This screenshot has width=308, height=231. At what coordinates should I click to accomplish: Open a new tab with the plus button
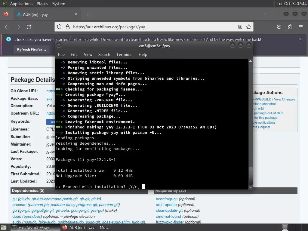pyautogui.click(x=88, y=14)
